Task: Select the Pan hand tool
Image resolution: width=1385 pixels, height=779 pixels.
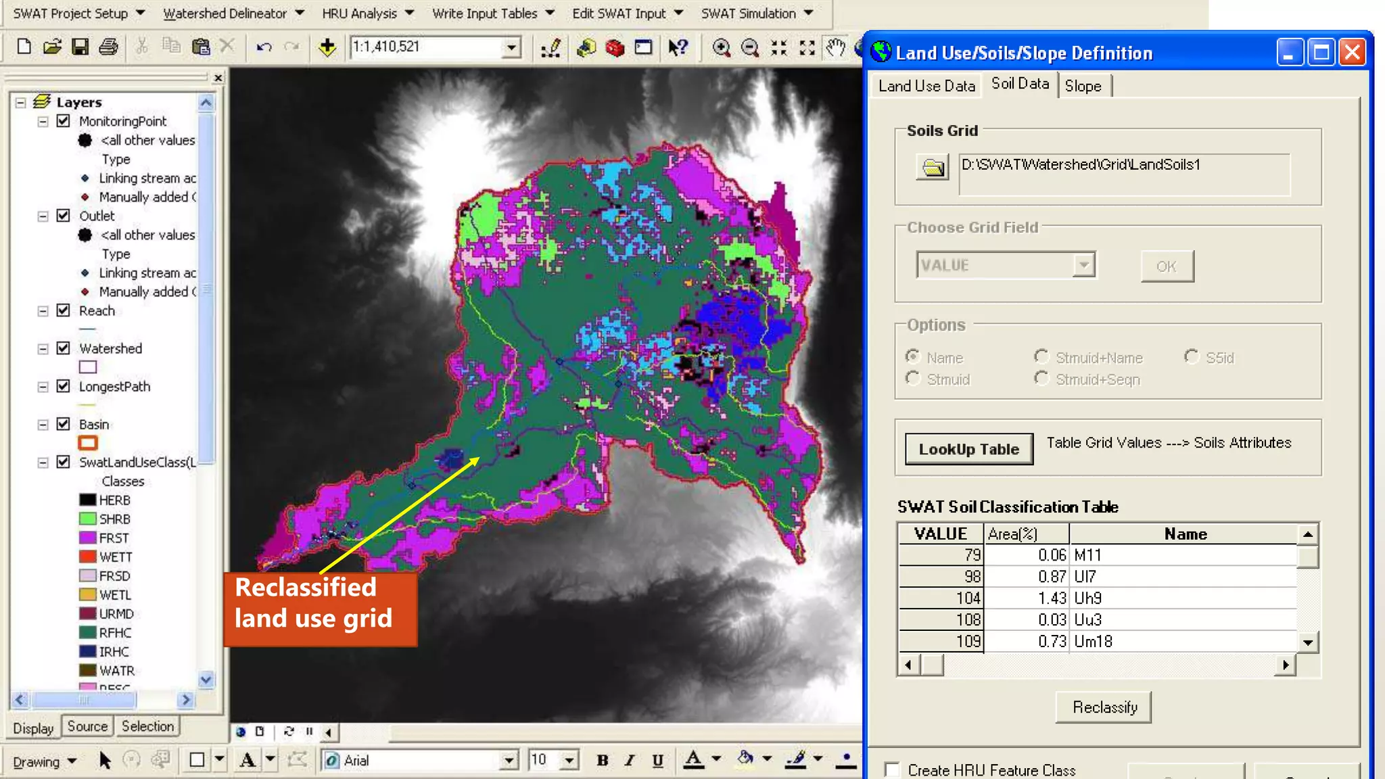Action: coord(836,47)
